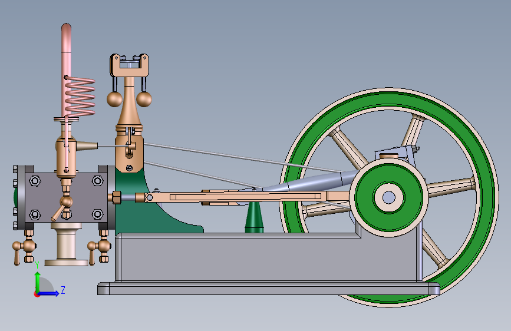The image size is (511, 331).
Task: Select the thin gray base plate at the bottom
Action: coord(269,289)
